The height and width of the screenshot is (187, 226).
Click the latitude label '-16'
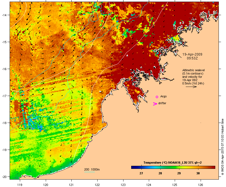click(x=4, y=69)
